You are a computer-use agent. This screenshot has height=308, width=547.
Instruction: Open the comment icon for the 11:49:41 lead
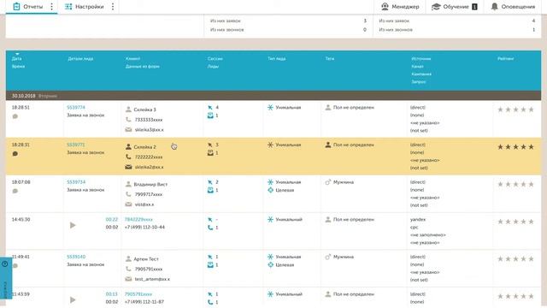tap(15, 266)
